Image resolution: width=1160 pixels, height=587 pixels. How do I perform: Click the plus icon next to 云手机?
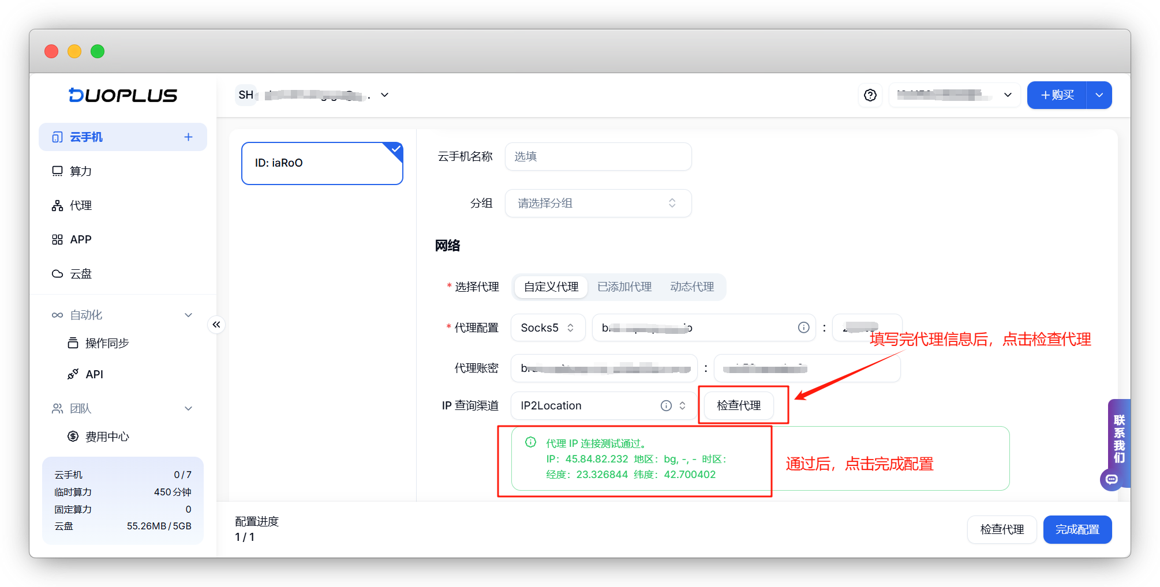188,137
